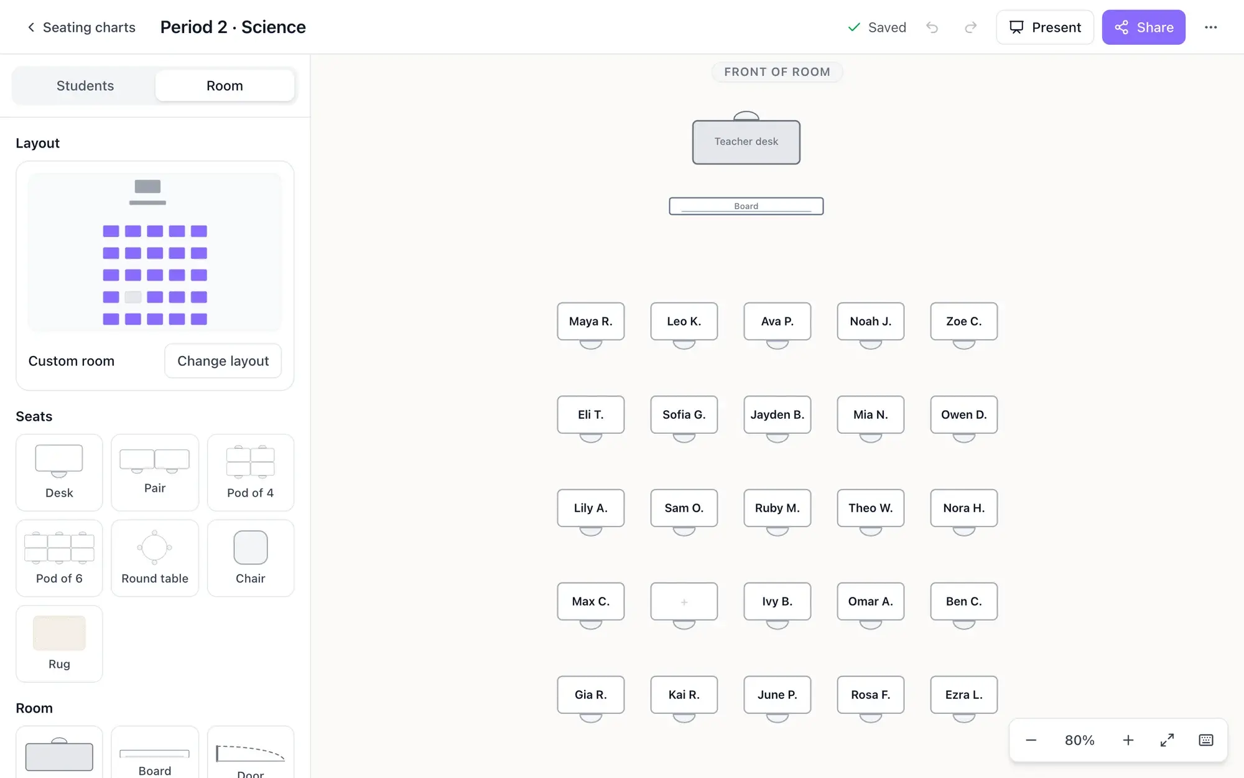Select Theo W.'s desk

pos(871,508)
